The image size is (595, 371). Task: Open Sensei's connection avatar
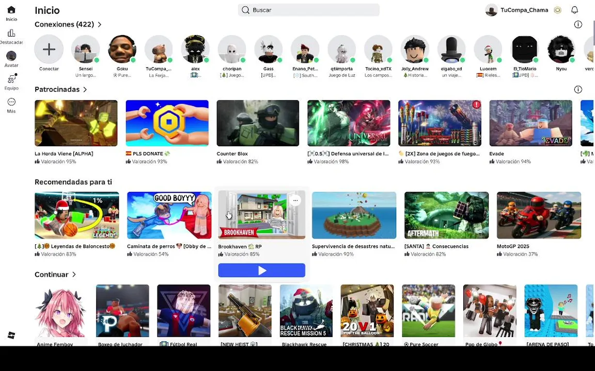coord(85,49)
